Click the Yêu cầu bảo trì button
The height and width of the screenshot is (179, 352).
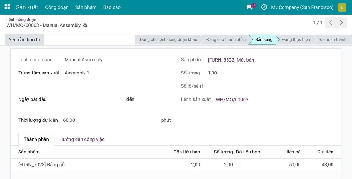24,40
